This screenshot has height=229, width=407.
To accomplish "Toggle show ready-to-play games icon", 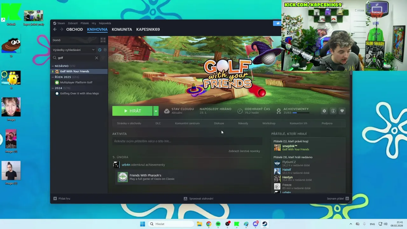I will (x=105, y=50).
